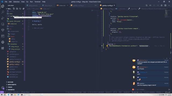Image resolution: width=172 pixels, height=96 pixels.
Task: Open the heart favorites activity bar icon
Action: (x=3, y=30)
